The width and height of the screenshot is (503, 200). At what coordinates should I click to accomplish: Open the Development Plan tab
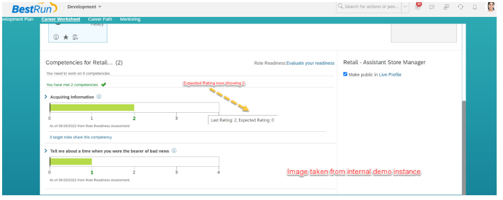(x=17, y=19)
